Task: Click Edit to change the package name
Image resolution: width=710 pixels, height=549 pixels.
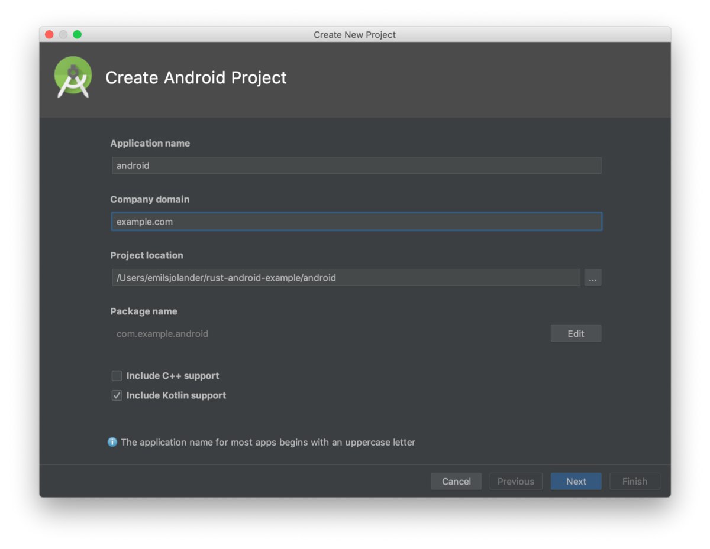Action: [x=576, y=334]
